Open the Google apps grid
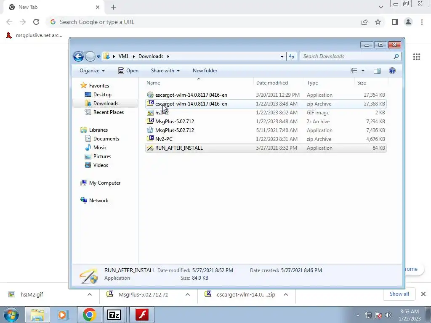 click(417, 57)
